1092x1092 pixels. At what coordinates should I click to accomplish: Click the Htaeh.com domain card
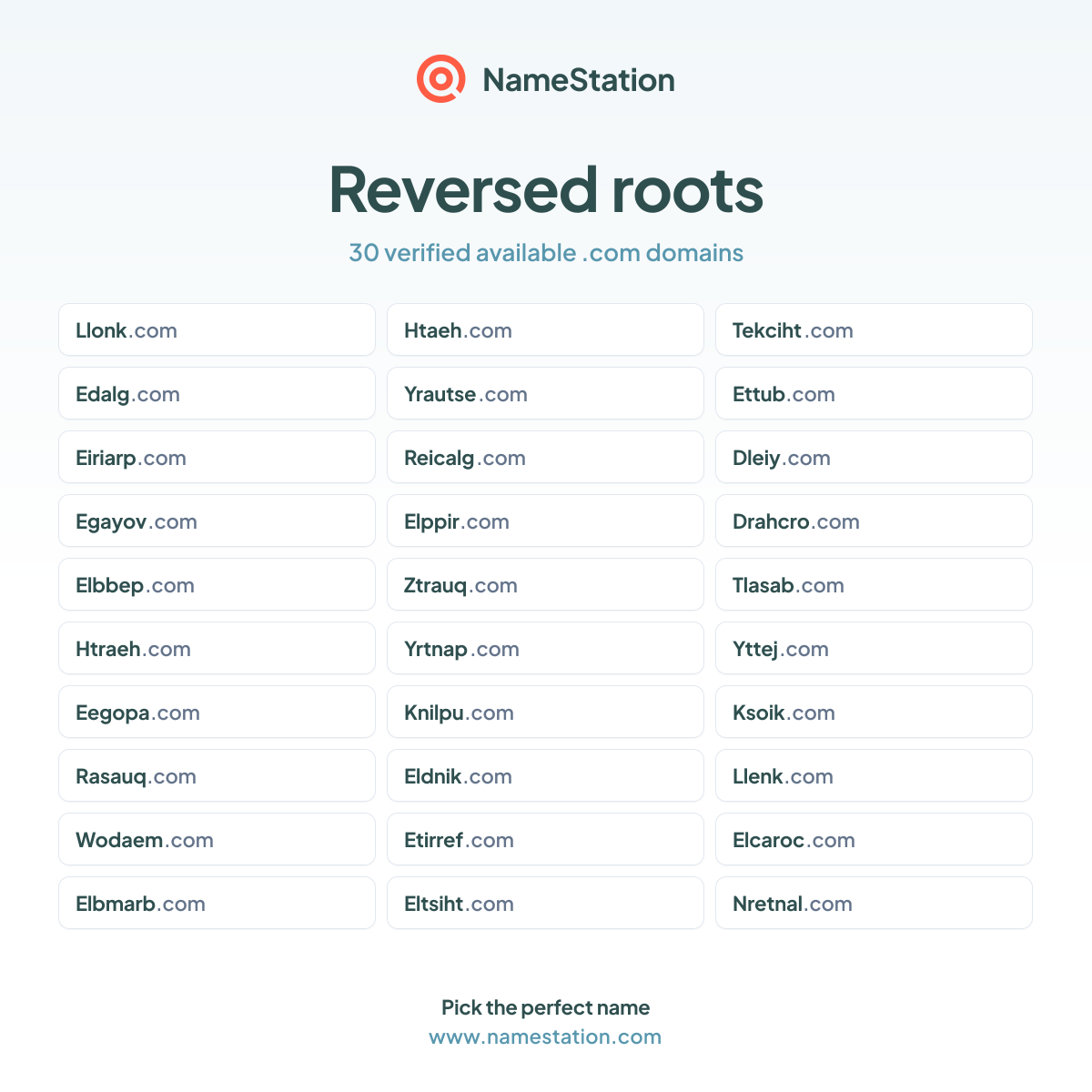(545, 329)
